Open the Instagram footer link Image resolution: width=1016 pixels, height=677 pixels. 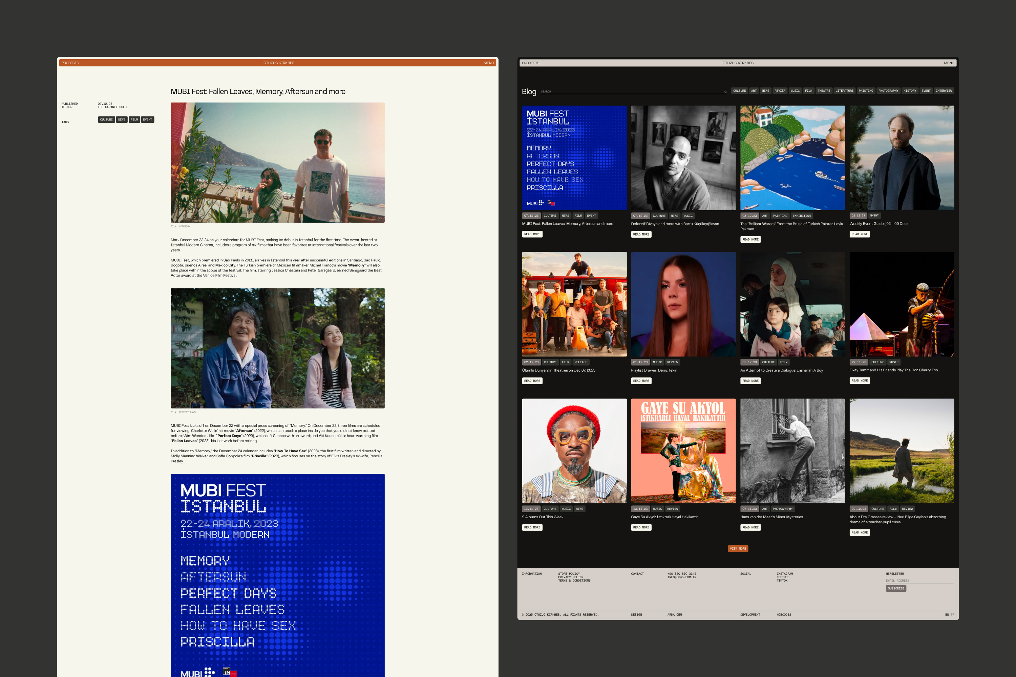[x=784, y=574]
